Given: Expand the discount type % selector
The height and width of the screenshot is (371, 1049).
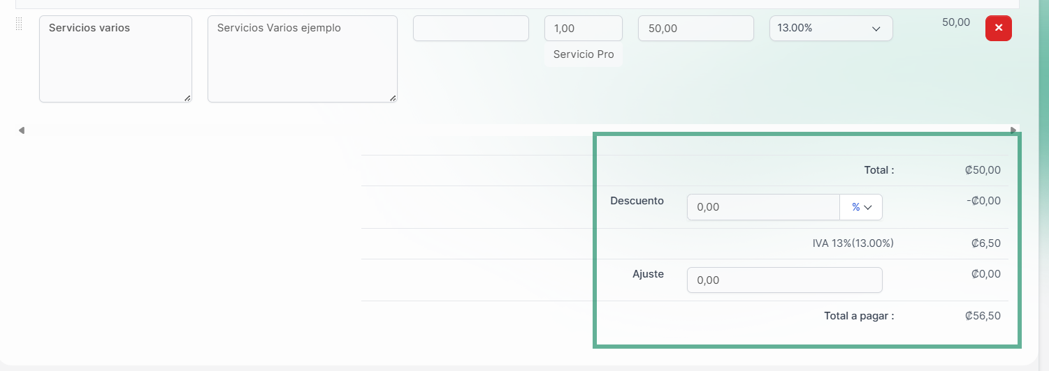Looking at the screenshot, I should 861,207.
